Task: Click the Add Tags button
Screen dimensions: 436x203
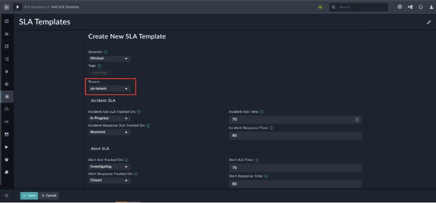Action: pyautogui.click(x=100, y=73)
